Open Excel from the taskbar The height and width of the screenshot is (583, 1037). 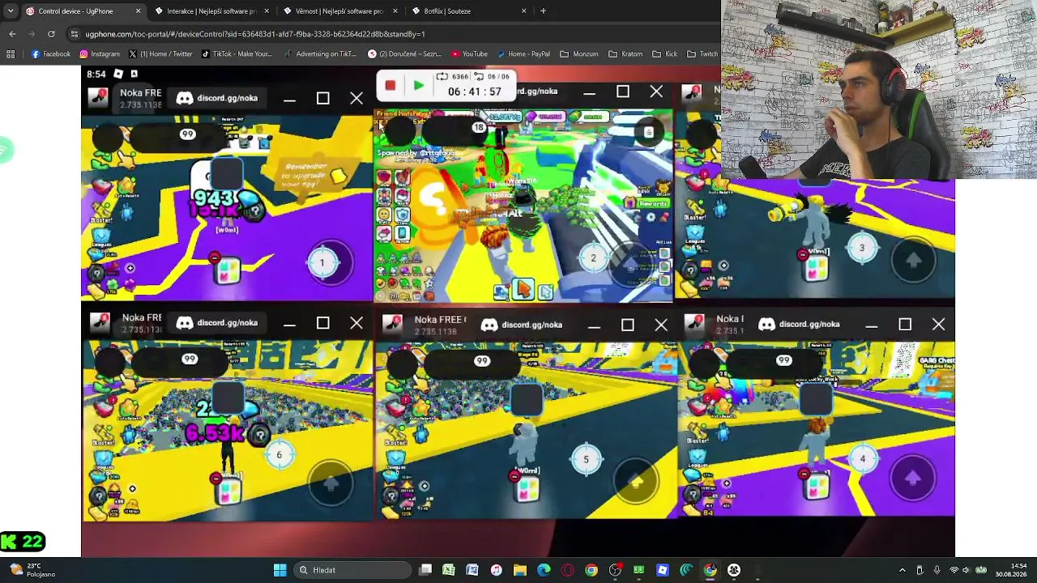pos(448,570)
